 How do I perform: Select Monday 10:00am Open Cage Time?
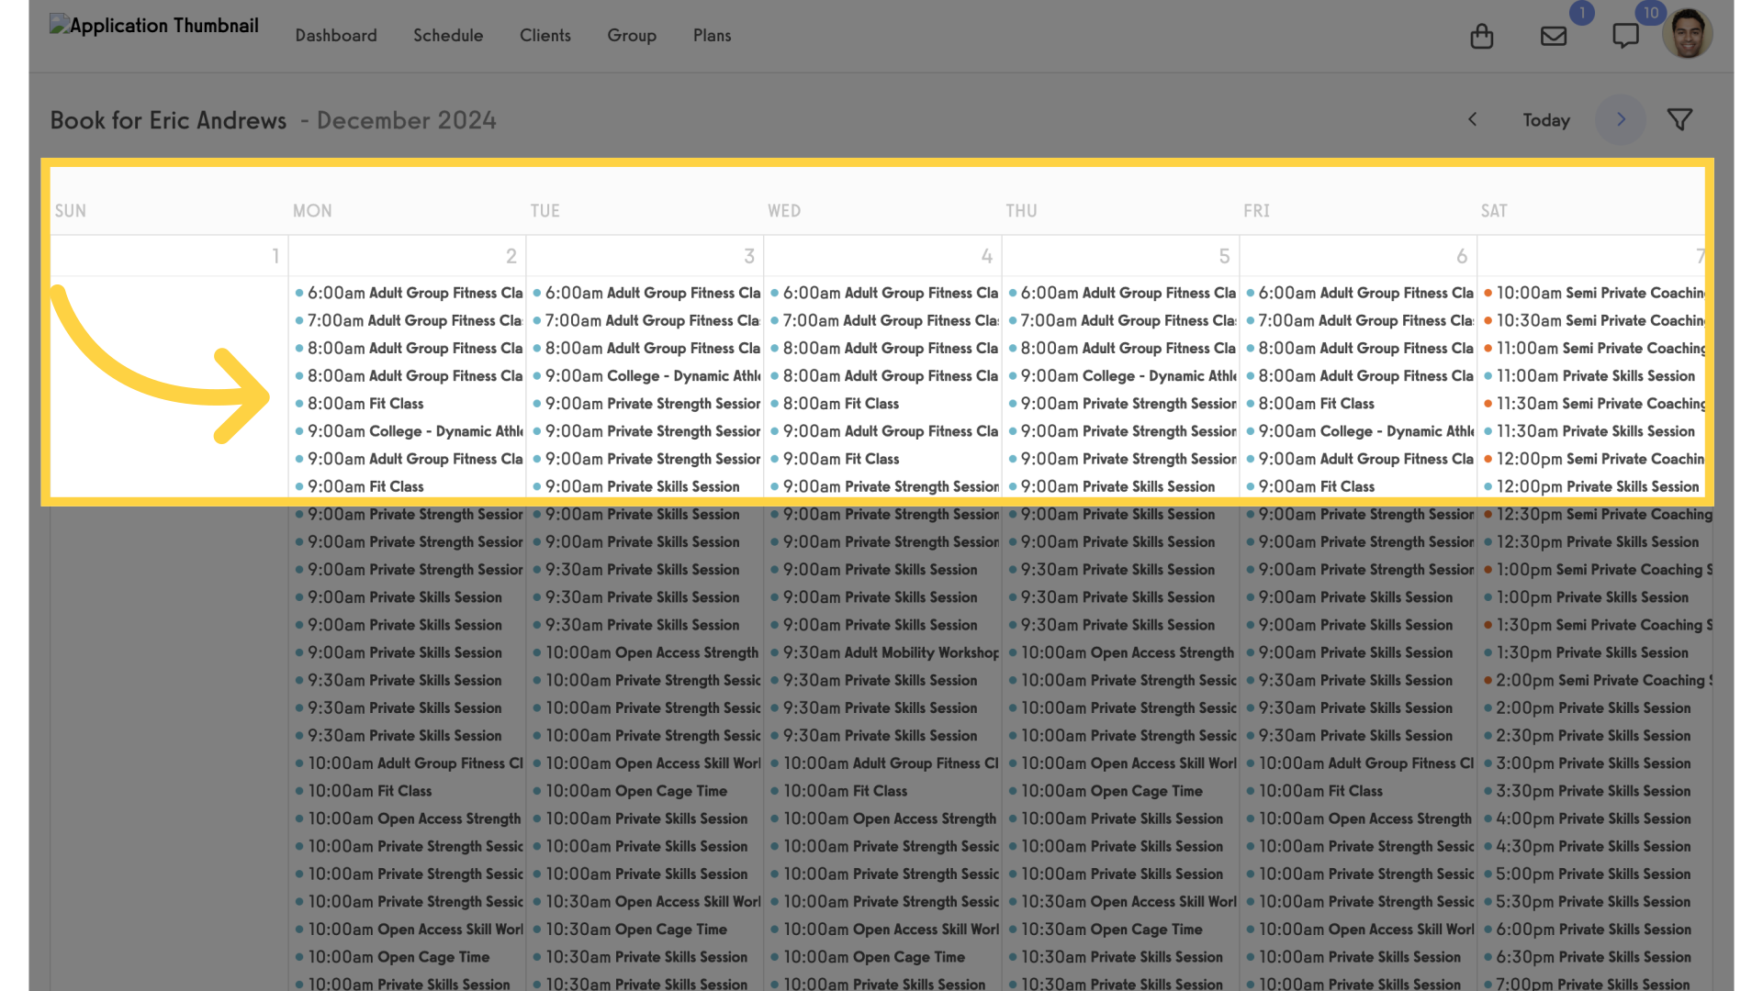[x=393, y=957]
